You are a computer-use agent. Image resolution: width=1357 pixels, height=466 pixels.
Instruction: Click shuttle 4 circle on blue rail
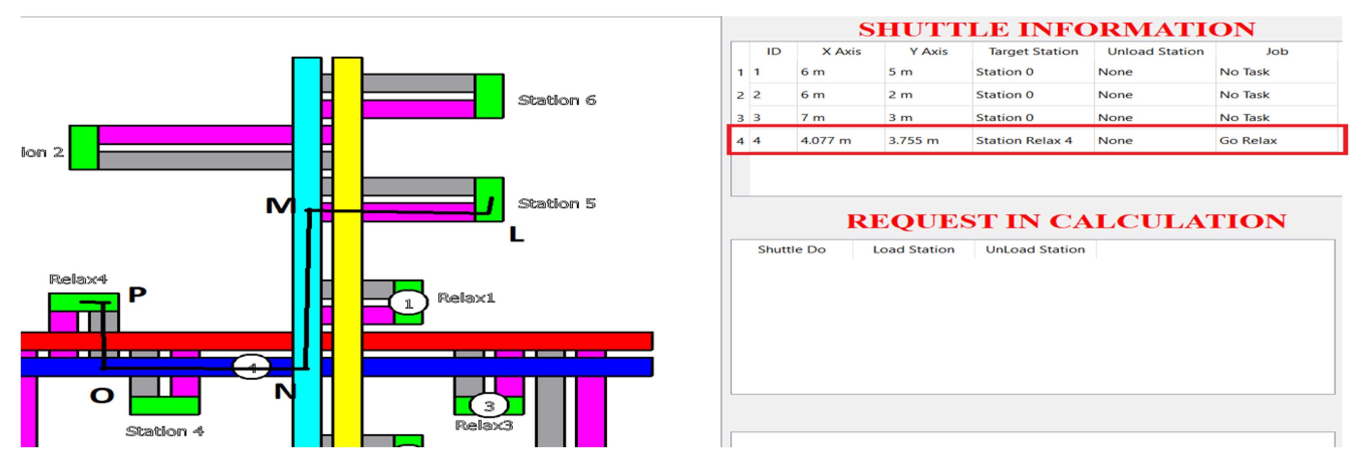point(251,367)
